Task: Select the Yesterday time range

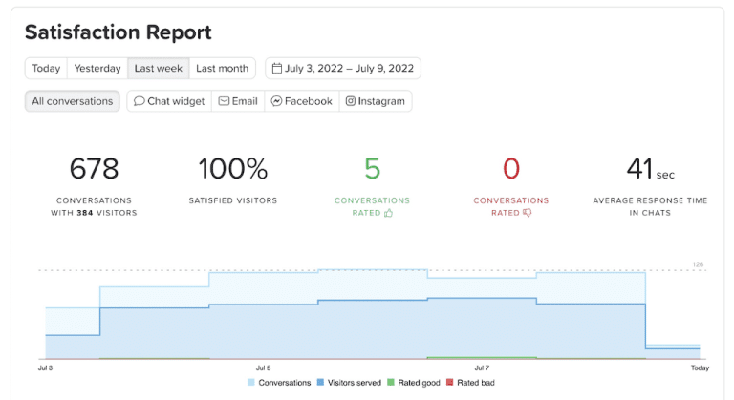Action: [x=97, y=69]
